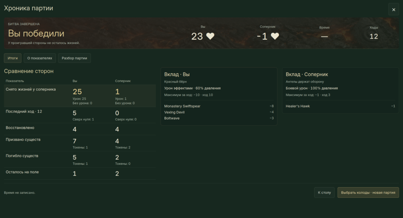Click the Погибло существ row label
This screenshot has width=403, height=218.
click(22, 156)
